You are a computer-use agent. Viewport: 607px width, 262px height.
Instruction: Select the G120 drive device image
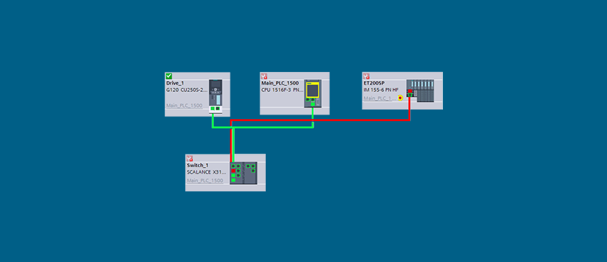[x=216, y=97]
